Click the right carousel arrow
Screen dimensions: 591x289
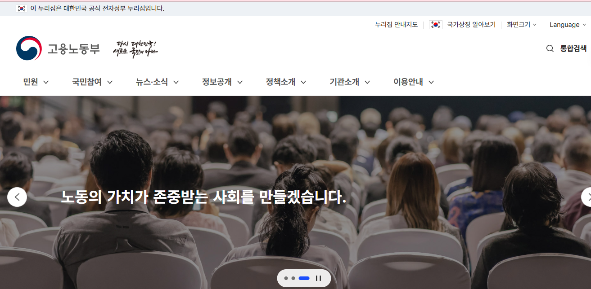pos(588,197)
